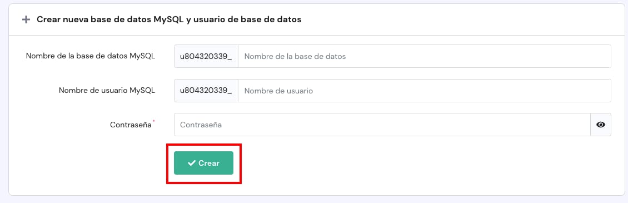Viewport: 628px width, 203px height.
Task: Click the 'Nombre de usuario MySQL' label
Action: pyautogui.click(x=107, y=90)
